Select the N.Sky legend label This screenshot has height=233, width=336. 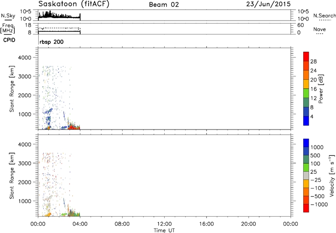click(8, 16)
